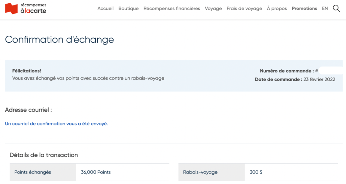Click the Félicitations! banner title

click(x=27, y=71)
